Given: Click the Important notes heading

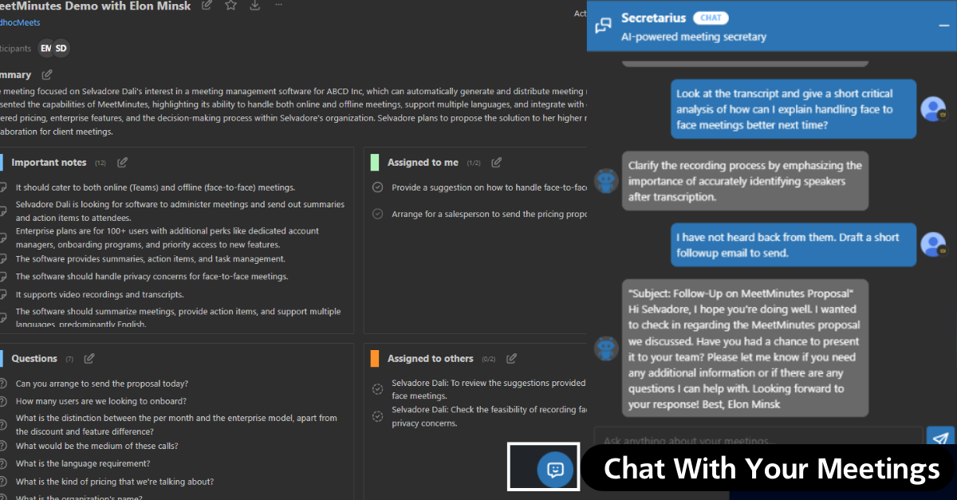Looking at the screenshot, I should tap(49, 163).
